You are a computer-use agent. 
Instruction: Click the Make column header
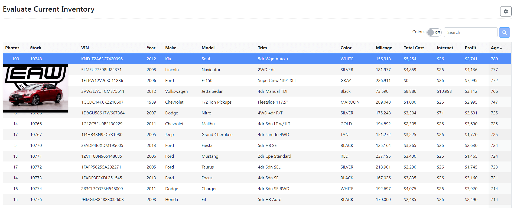click(171, 48)
